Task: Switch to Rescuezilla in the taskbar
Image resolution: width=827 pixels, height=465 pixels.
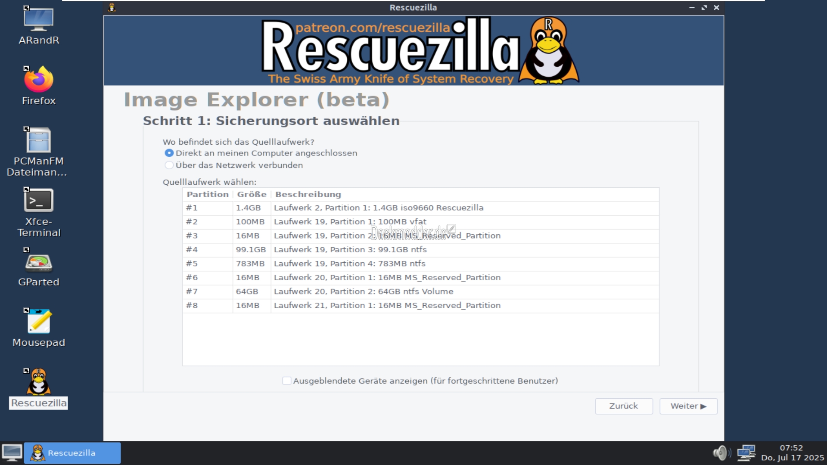Action: [72, 453]
